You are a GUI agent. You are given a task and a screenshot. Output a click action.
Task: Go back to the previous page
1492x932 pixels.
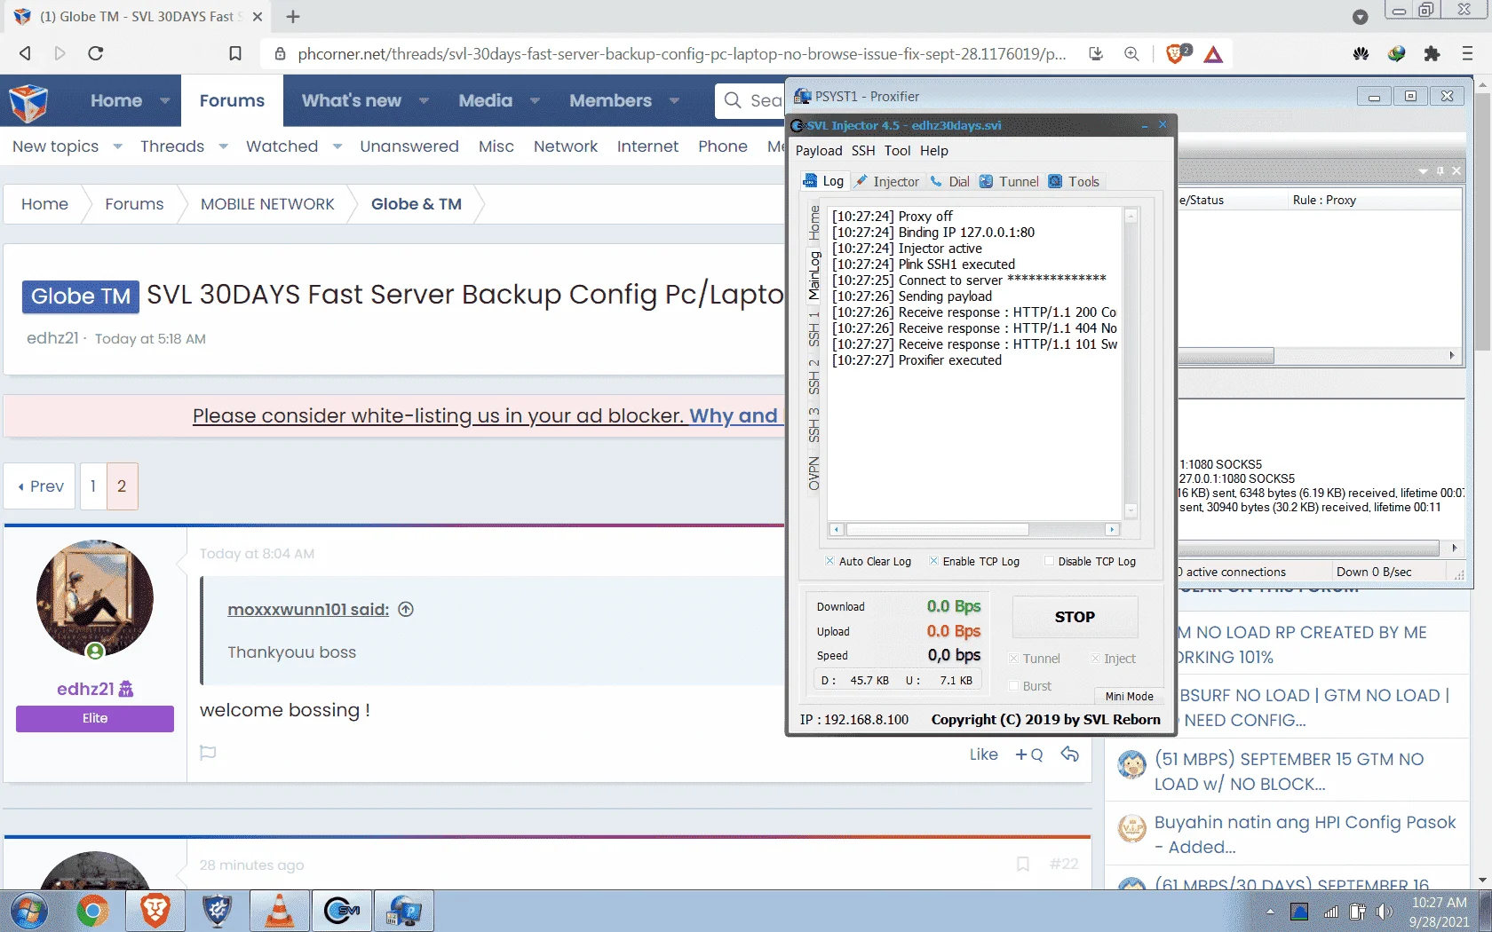pos(25,53)
